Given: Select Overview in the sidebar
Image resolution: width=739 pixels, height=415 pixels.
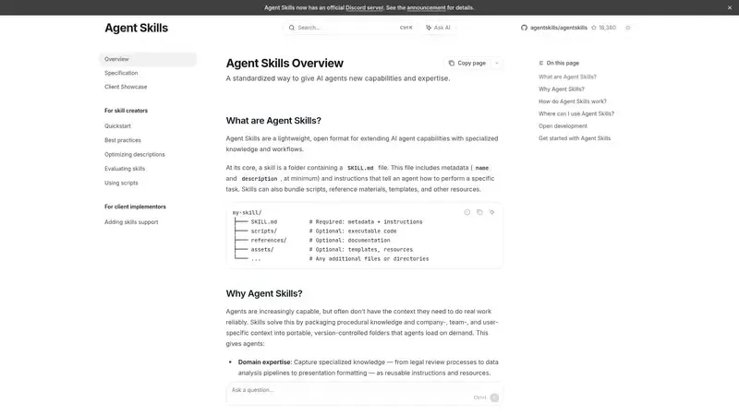Looking at the screenshot, I should [x=148, y=59].
